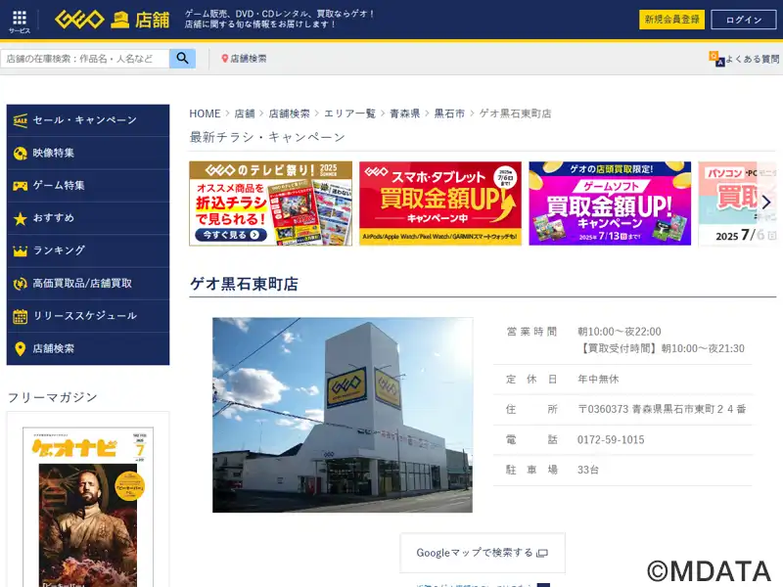The width and height of the screenshot is (783, 587).
Task: Go to HOME breadcrumb link
Action: click(x=205, y=113)
